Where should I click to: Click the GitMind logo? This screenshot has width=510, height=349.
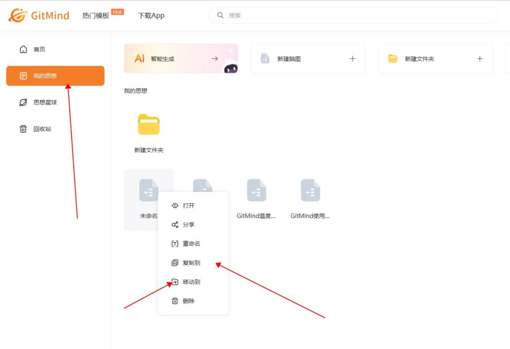point(39,15)
